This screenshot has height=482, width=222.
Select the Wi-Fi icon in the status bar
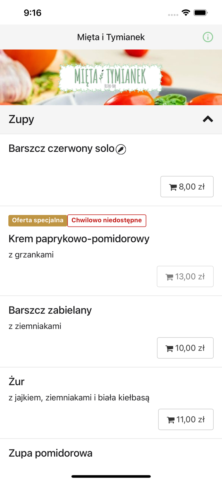tap(186, 12)
